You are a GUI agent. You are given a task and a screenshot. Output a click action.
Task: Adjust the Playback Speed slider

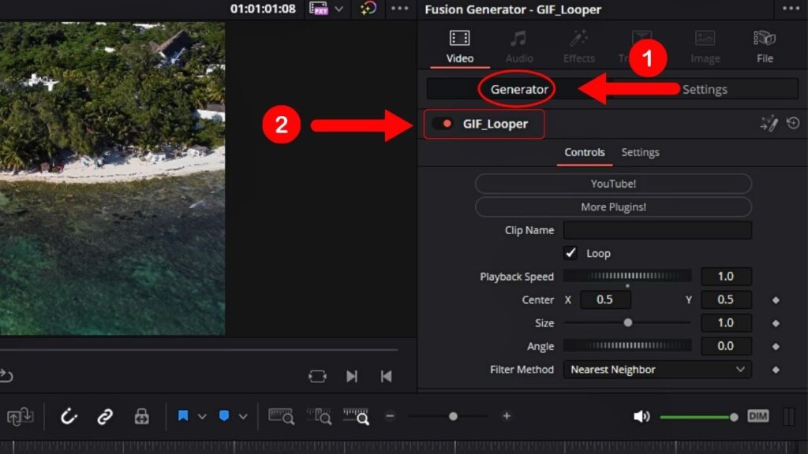(627, 276)
